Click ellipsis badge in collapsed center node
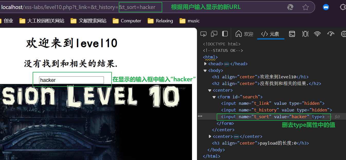This screenshot has height=160, width=346. pos(236,137)
